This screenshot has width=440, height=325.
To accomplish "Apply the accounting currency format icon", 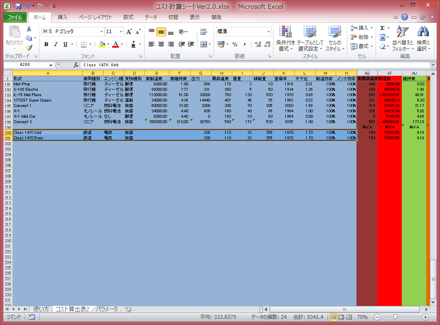I will pos(221,44).
